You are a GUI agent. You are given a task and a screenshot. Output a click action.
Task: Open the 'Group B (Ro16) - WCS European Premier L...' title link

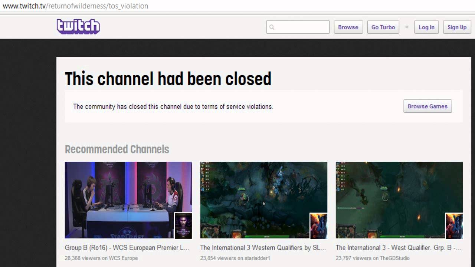pyautogui.click(x=127, y=248)
